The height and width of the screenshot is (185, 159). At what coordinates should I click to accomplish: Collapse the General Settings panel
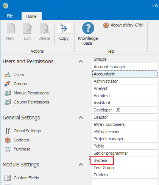[81, 118]
